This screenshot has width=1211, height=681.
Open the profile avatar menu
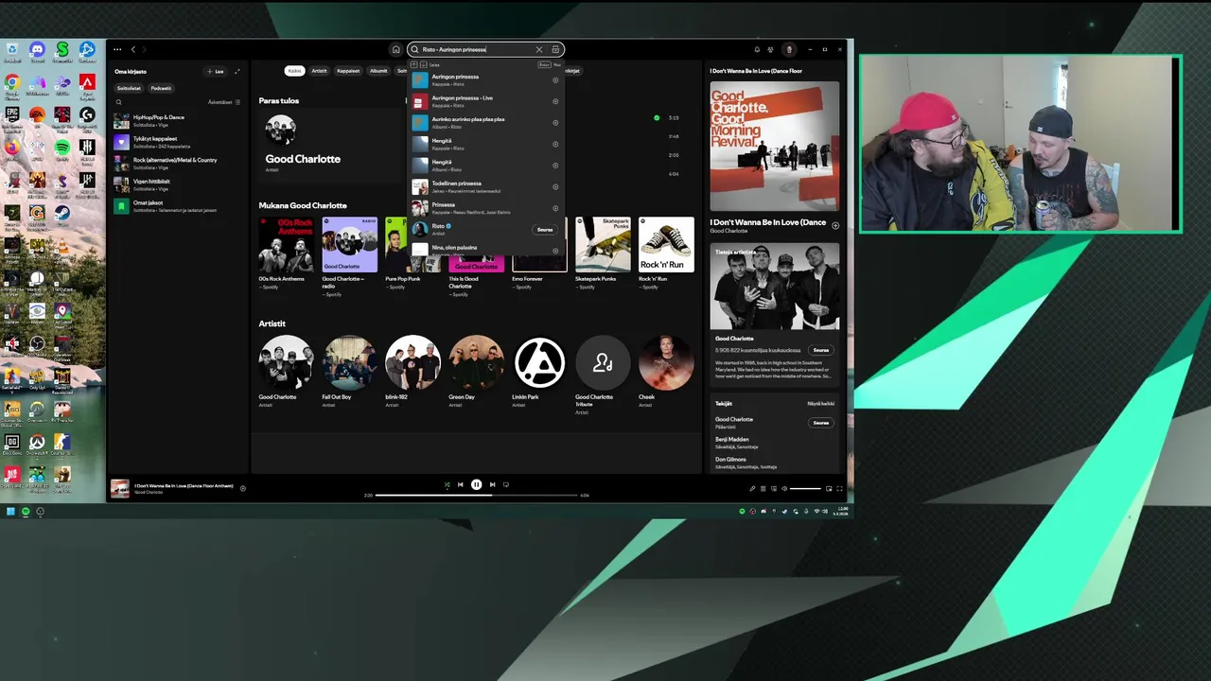click(789, 49)
